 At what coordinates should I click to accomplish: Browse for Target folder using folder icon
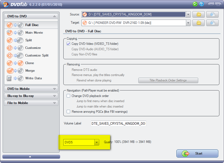198,23
